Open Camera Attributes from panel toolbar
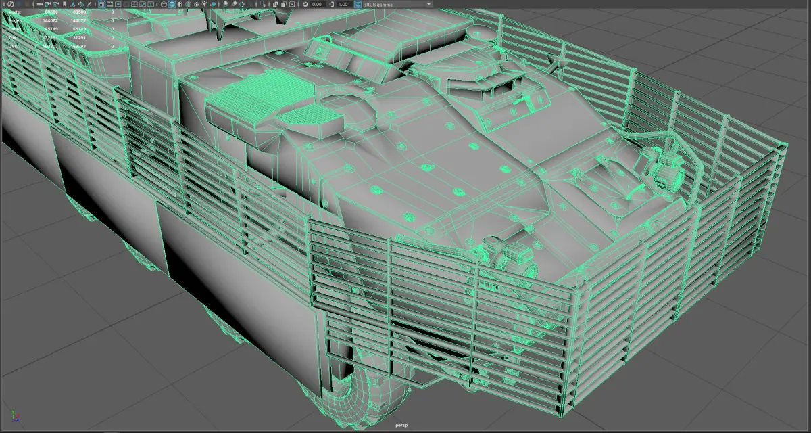This screenshot has height=433, width=811. point(56,4)
